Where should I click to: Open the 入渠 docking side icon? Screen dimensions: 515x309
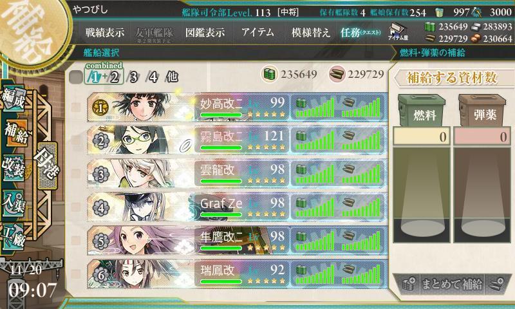coord(14,203)
